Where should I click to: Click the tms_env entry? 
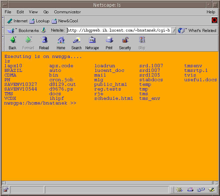[150, 98]
